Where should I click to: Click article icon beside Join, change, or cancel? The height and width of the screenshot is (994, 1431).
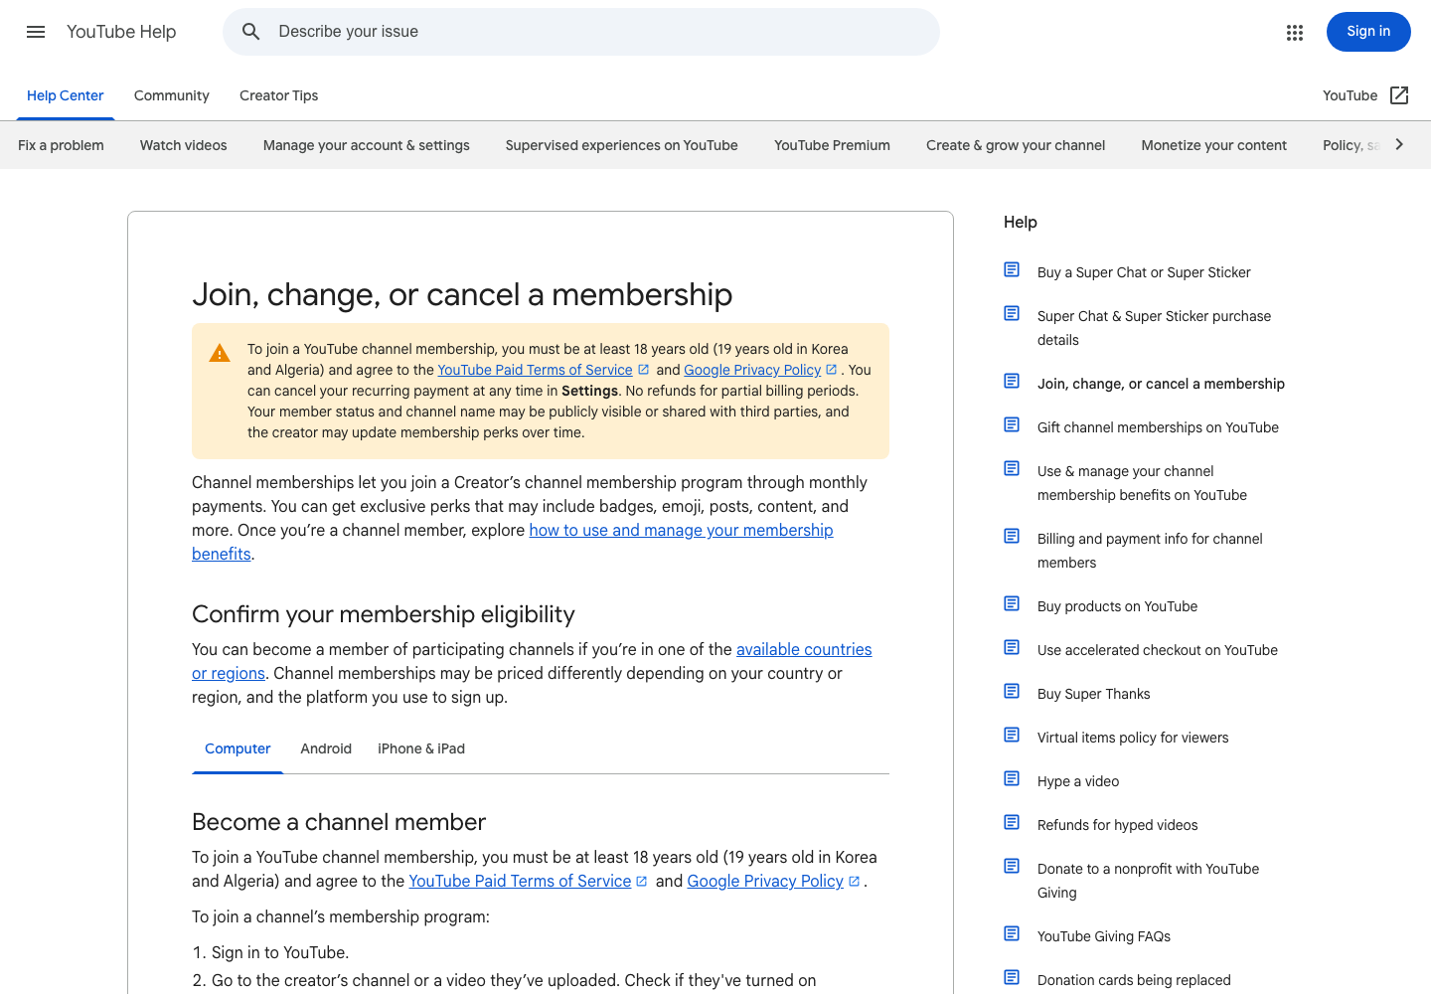[1012, 381]
